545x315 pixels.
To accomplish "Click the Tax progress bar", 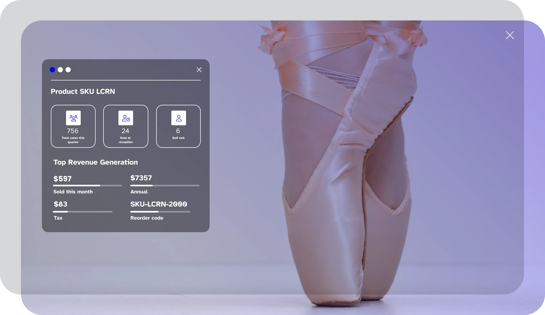I will pyautogui.click(x=83, y=212).
